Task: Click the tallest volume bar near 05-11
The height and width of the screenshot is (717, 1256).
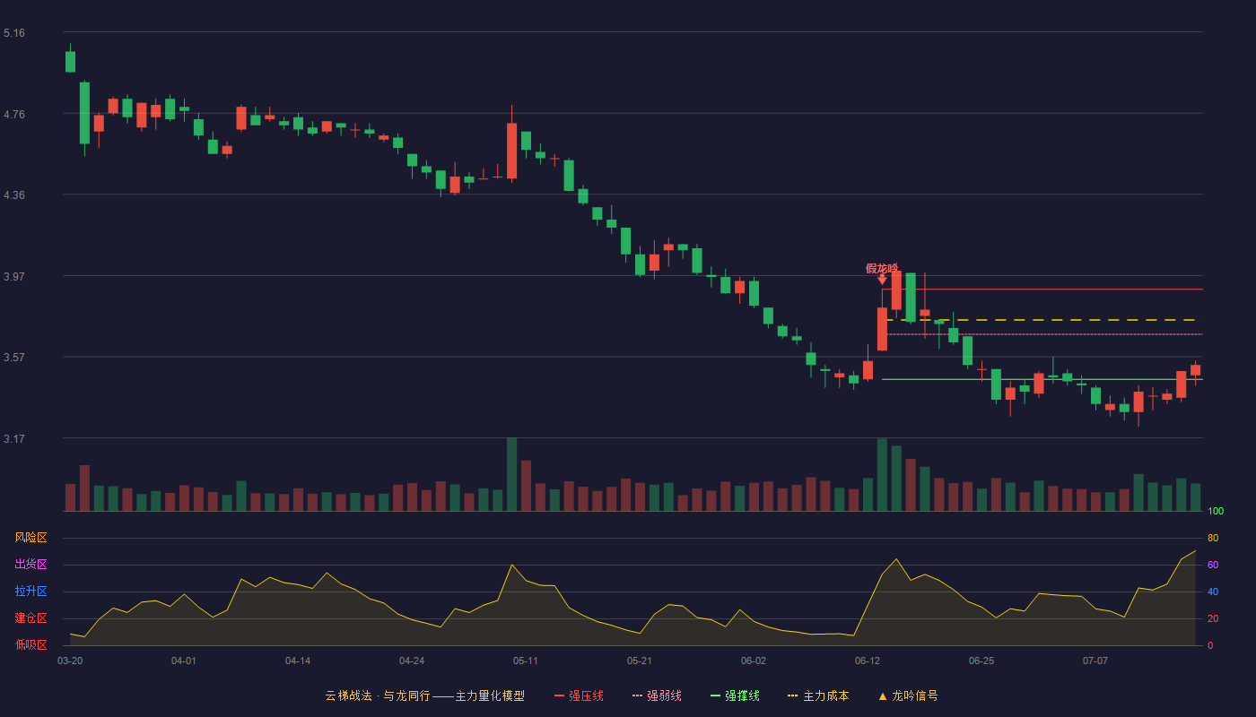Action: [x=511, y=474]
